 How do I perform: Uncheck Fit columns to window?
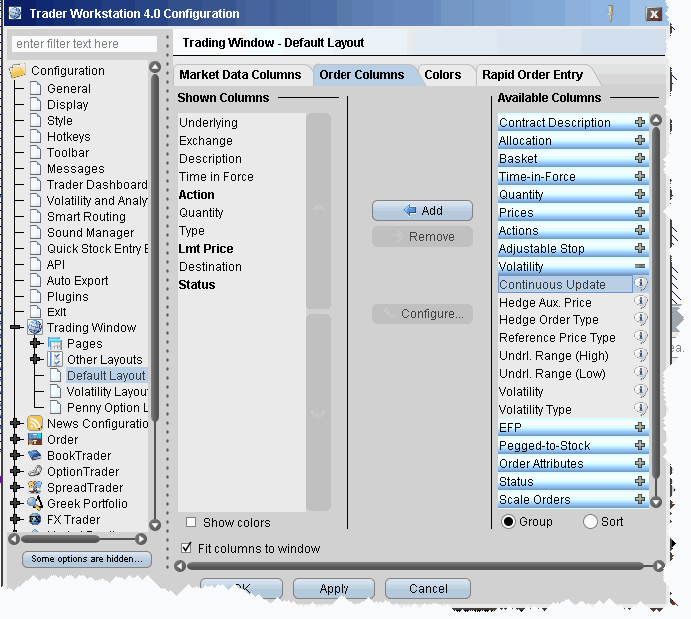[x=186, y=548]
